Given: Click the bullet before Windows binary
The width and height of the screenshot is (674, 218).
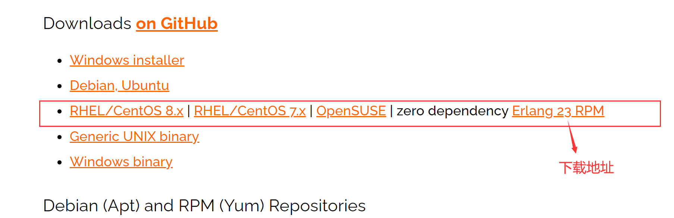Looking at the screenshot, I should (x=59, y=163).
